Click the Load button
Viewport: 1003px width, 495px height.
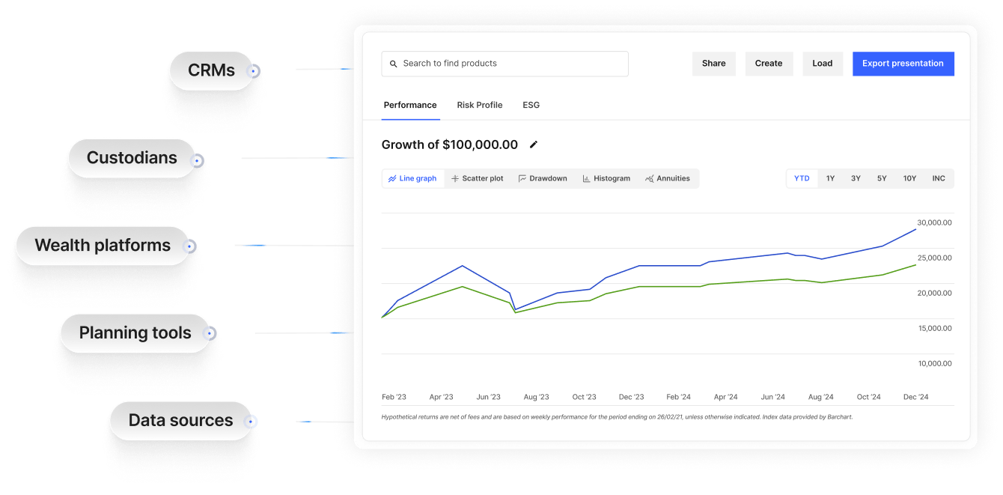pyautogui.click(x=823, y=64)
